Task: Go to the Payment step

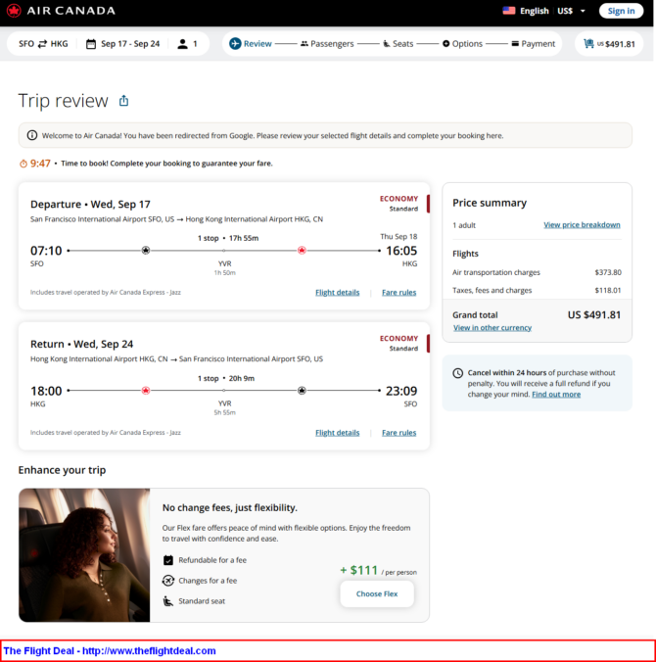Action: 534,44
